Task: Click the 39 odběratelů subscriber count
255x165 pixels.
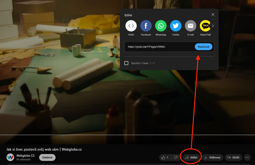Action: pos(23,160)
